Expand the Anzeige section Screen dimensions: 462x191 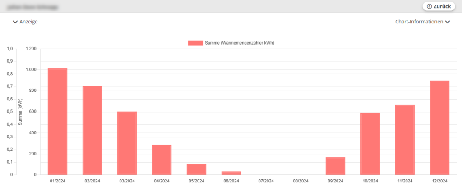(25, 22)
